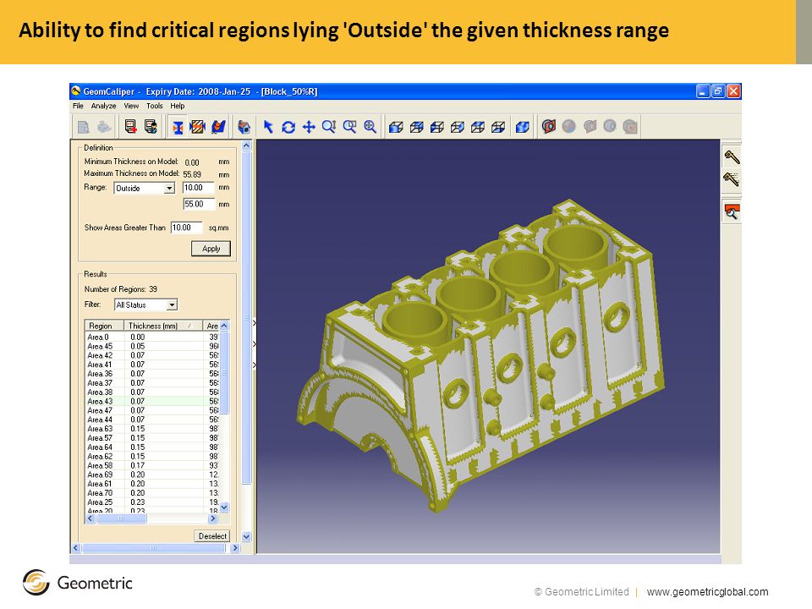
Task: Click the side panel scroll-down arrow
Action: 246,537
